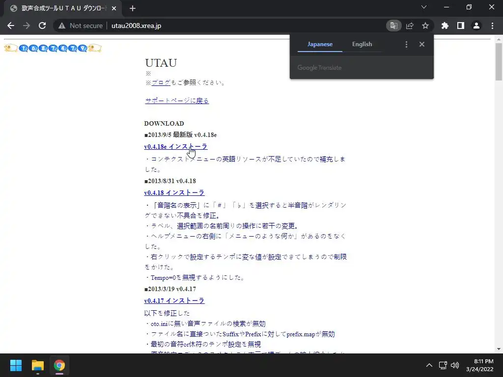Click the right sheep counter image
Viewport: 503px width, 377px height.
(95, 48)
